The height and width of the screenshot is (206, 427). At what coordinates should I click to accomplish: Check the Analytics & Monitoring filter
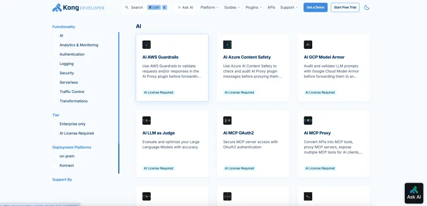click(x=56, y=45)
